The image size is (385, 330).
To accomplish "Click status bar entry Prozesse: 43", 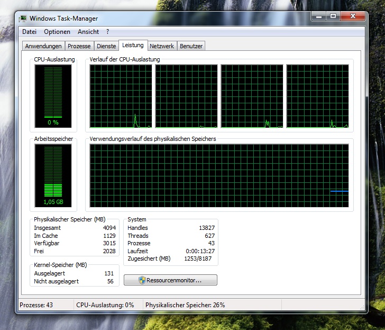I will (36, 305).
